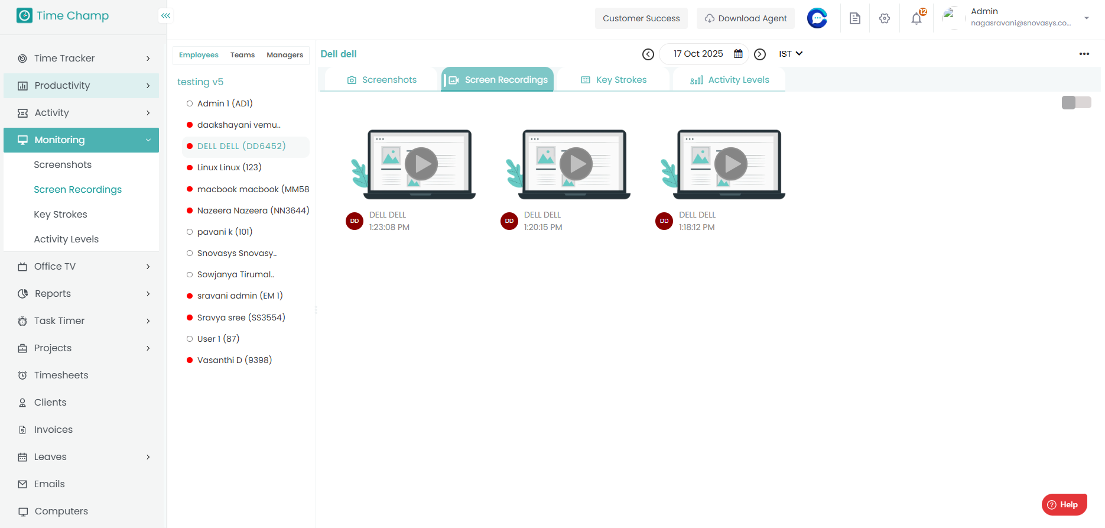Viewport: 1105px width, 528px height.
Task: Select employee Vasanthi D (9398)
Action: (235, 361)
